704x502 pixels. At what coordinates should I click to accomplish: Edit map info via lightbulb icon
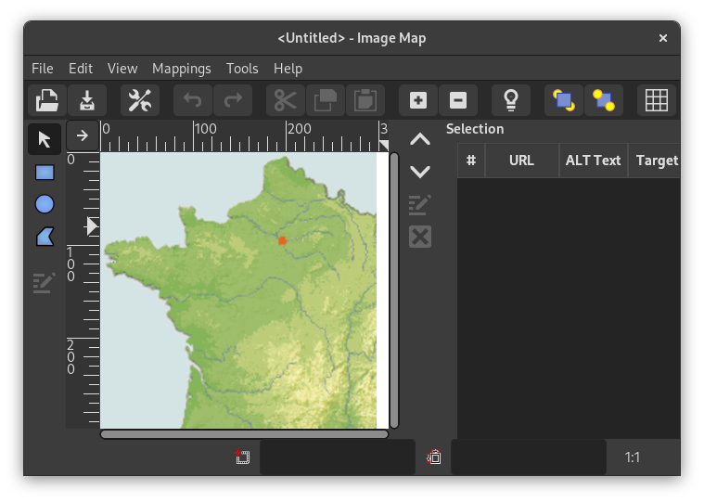[510, 100]
